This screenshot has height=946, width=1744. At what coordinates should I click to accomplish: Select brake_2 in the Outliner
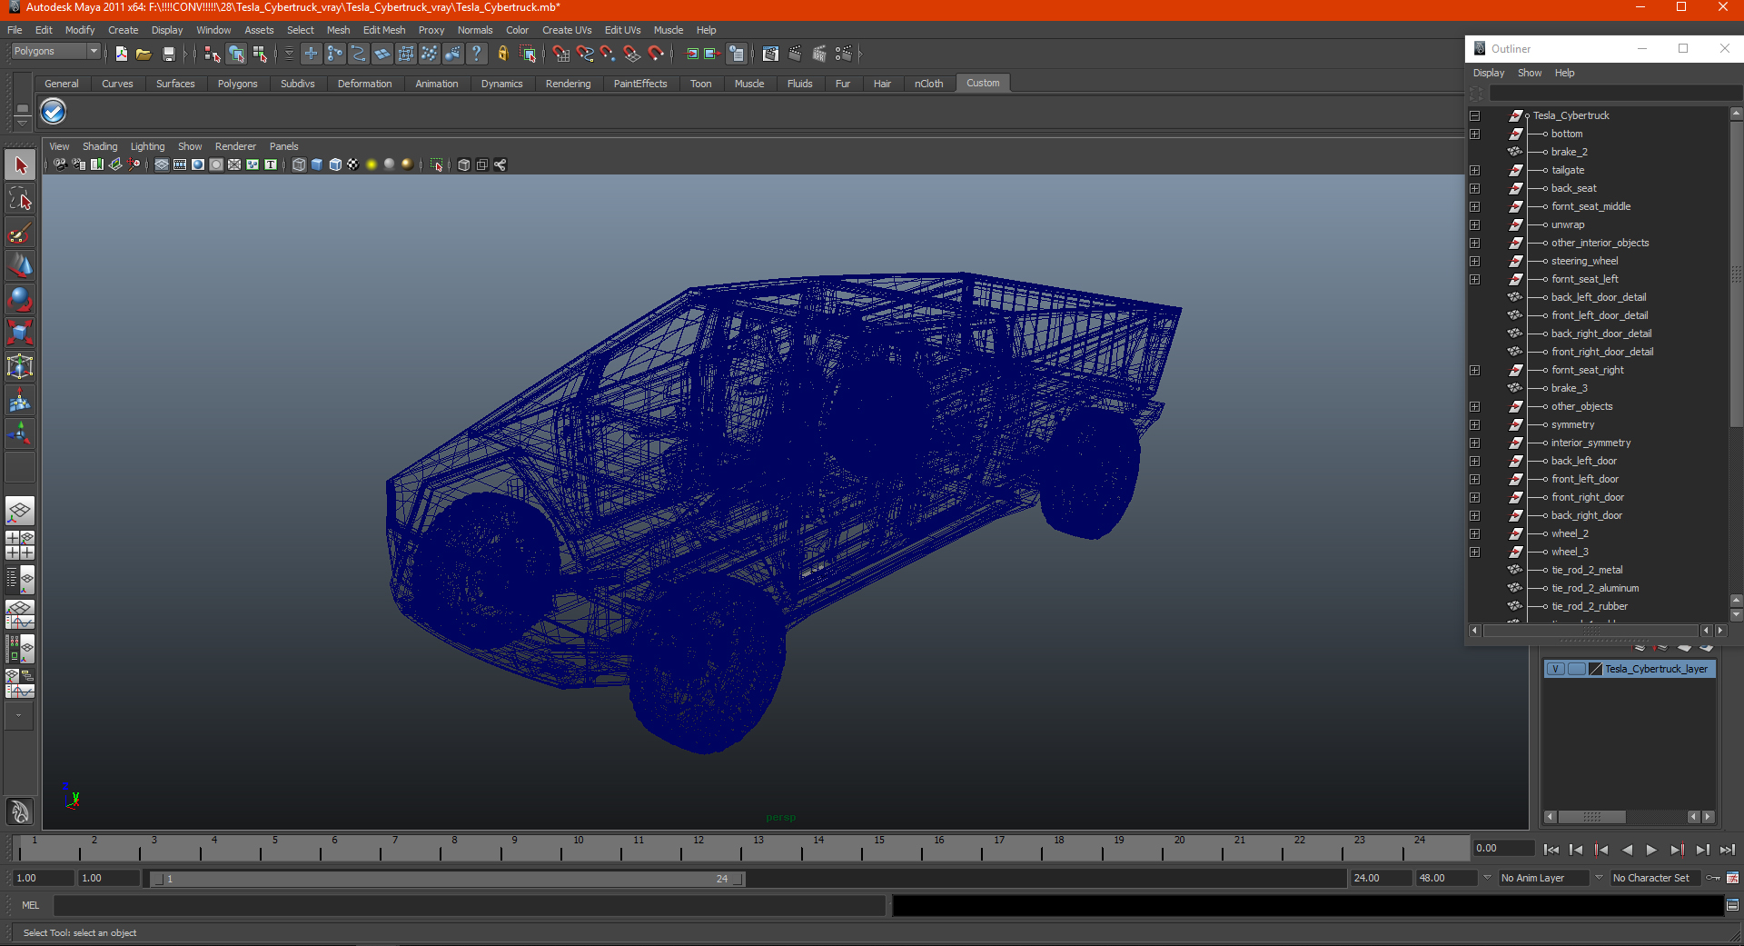coord(1569,152)
